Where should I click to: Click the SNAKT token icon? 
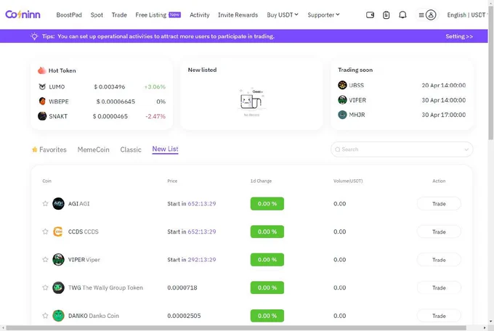(x=42, y=116)
